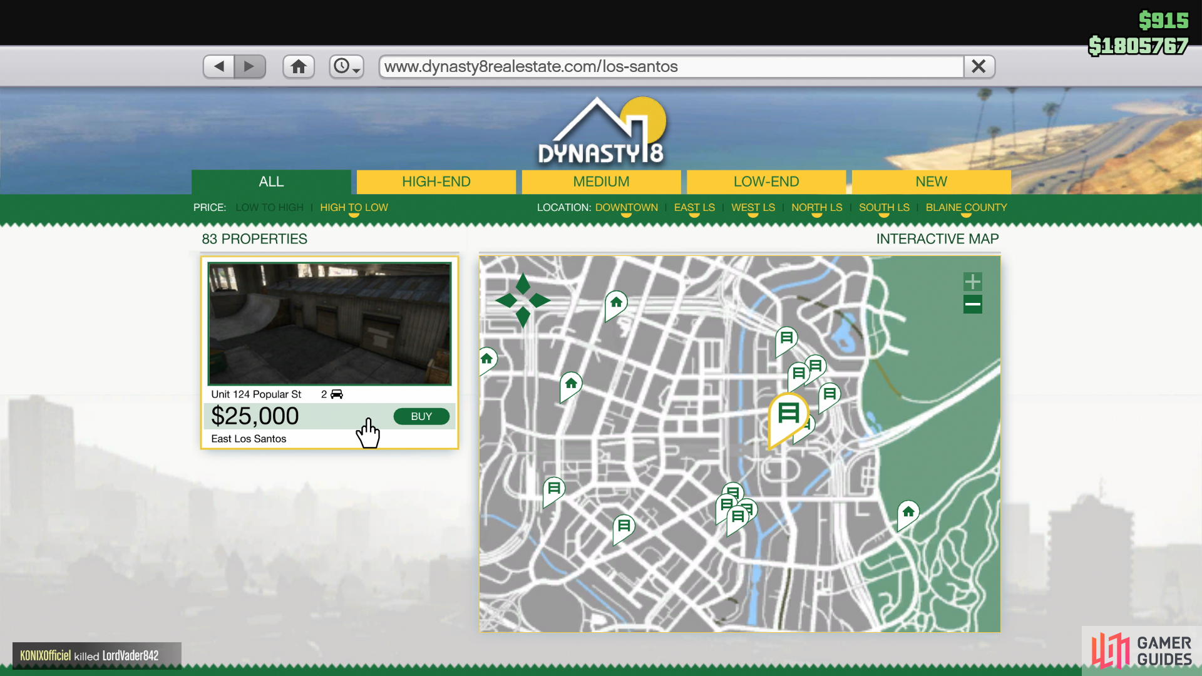The height and width of the screenshot is (676, 1202).
Task: Toggle the EAST LS location filter
Action: pos(694,207)
